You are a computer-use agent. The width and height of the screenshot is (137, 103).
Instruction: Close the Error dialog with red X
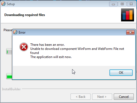tap(130, 32)
